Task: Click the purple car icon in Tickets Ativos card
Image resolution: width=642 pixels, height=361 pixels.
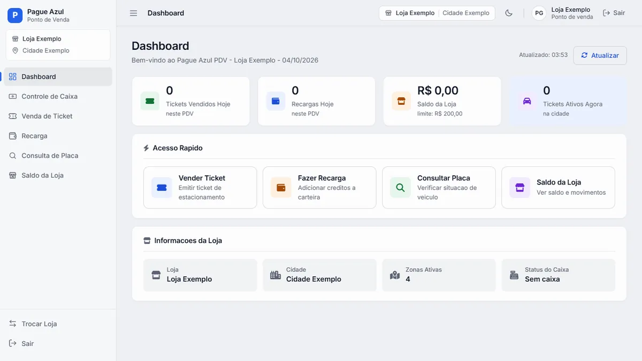Action: coord(527,101)
